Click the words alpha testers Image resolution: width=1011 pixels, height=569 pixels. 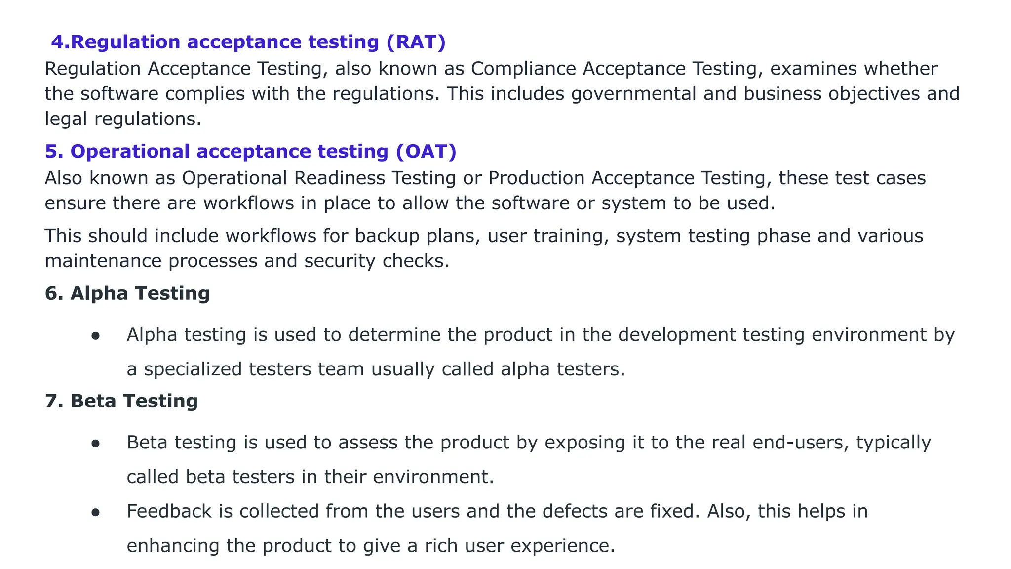pyautogui.click(x=559, y=369)
